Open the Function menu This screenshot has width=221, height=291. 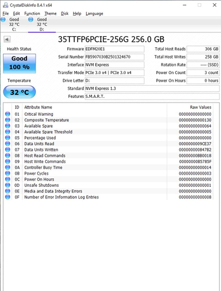pos(32,13)
